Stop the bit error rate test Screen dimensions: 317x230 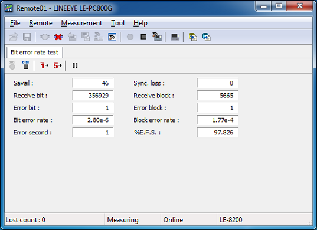point(25,65)
